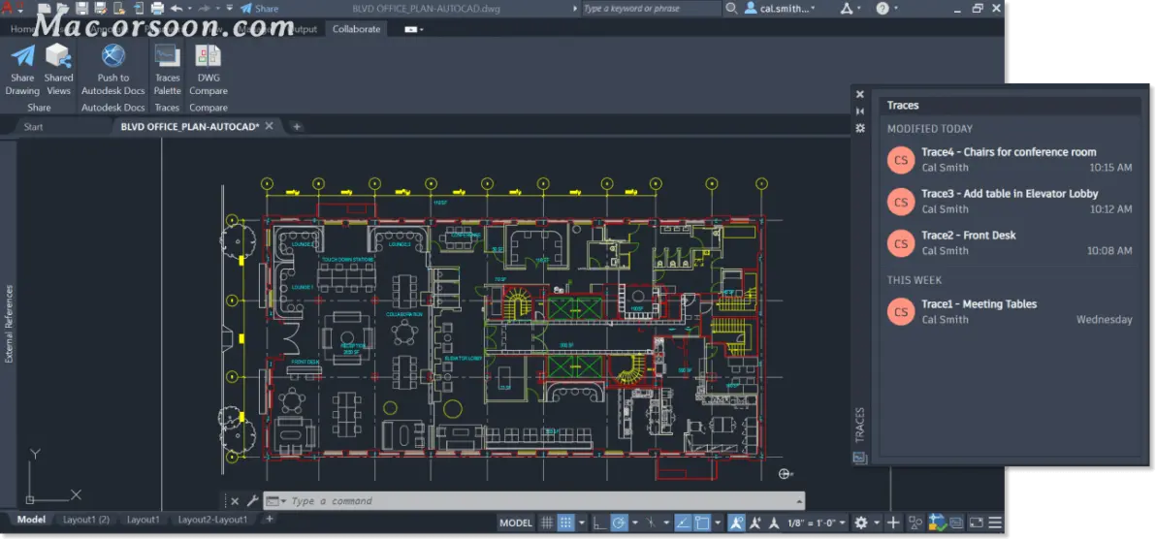Select the Collaborate ribbon tab
1156x539 pixels.
pos(356,29)
